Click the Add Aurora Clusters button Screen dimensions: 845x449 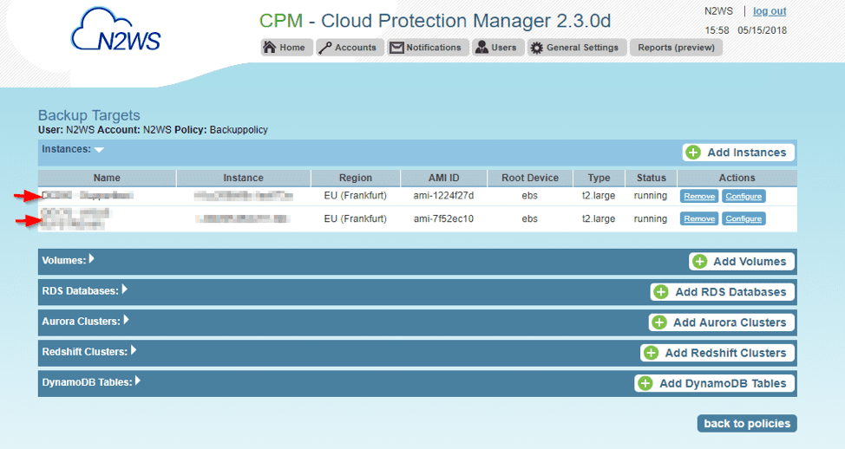click(722, 322)
